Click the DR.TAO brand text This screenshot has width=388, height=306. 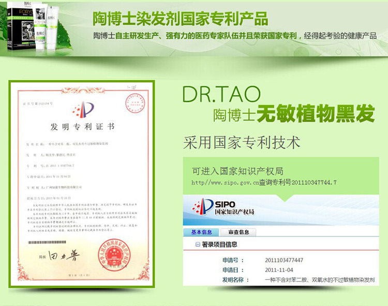(x=221, y=94)
